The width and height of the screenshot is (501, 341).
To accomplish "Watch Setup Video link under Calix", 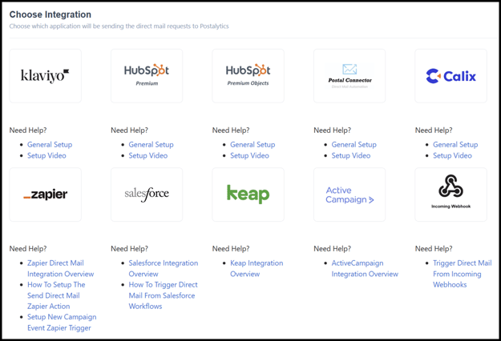I will [x=452, y=155].
